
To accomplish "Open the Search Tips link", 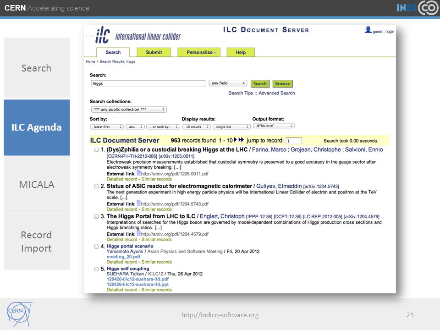I will pos(241,93).
